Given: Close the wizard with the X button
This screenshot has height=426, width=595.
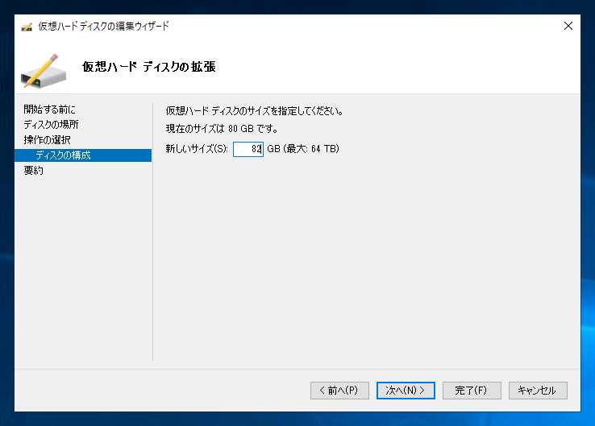Looking at the screenshot, I should (568, 26).
